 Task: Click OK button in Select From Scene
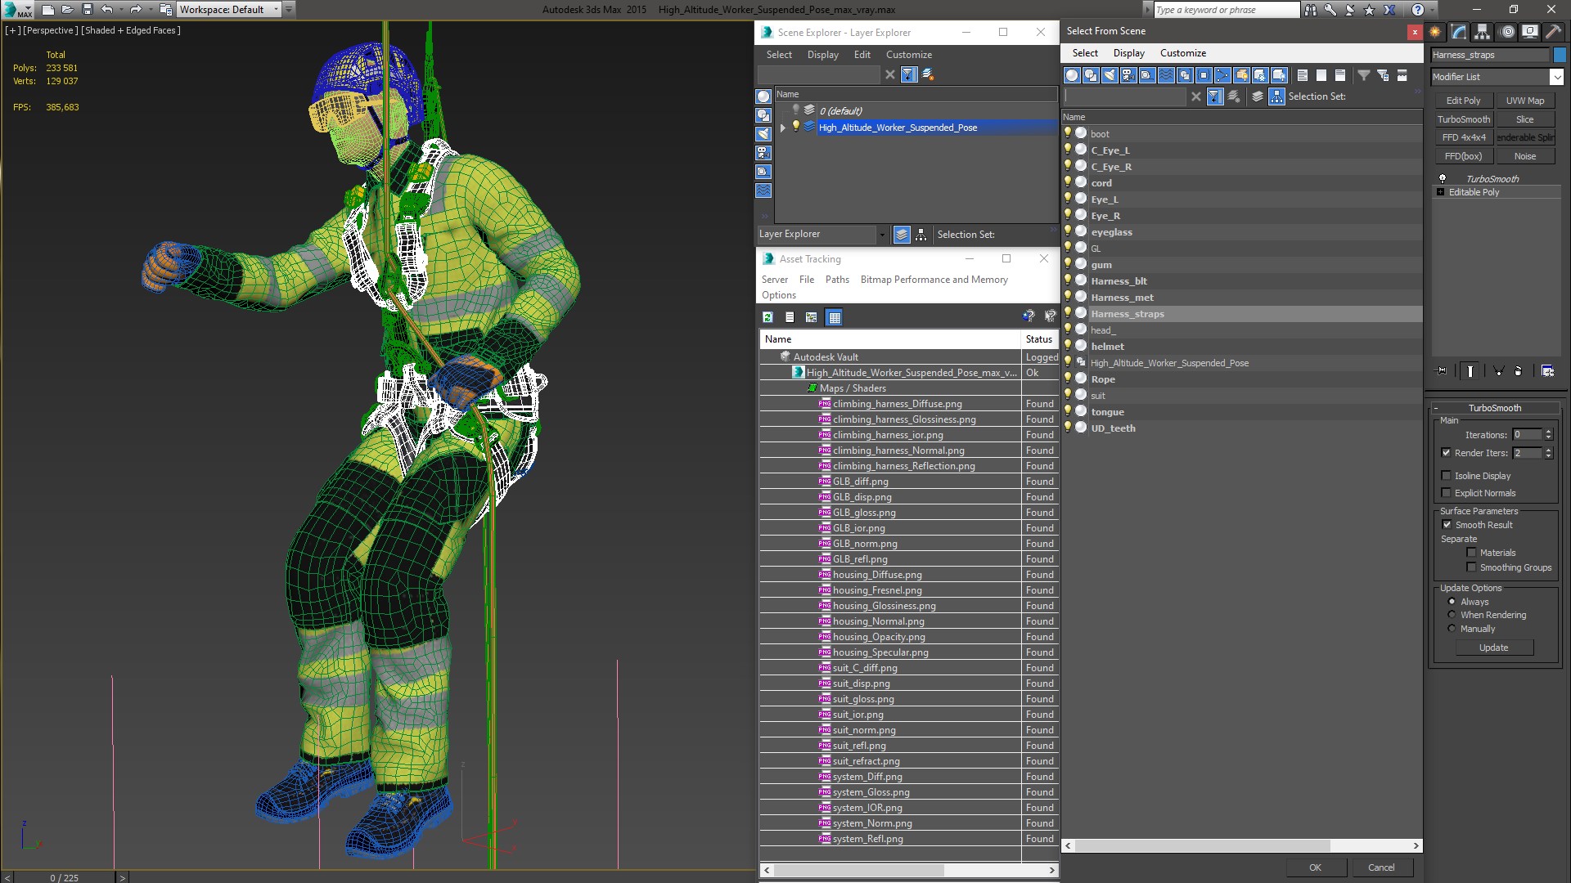(x=1315, y=867)
